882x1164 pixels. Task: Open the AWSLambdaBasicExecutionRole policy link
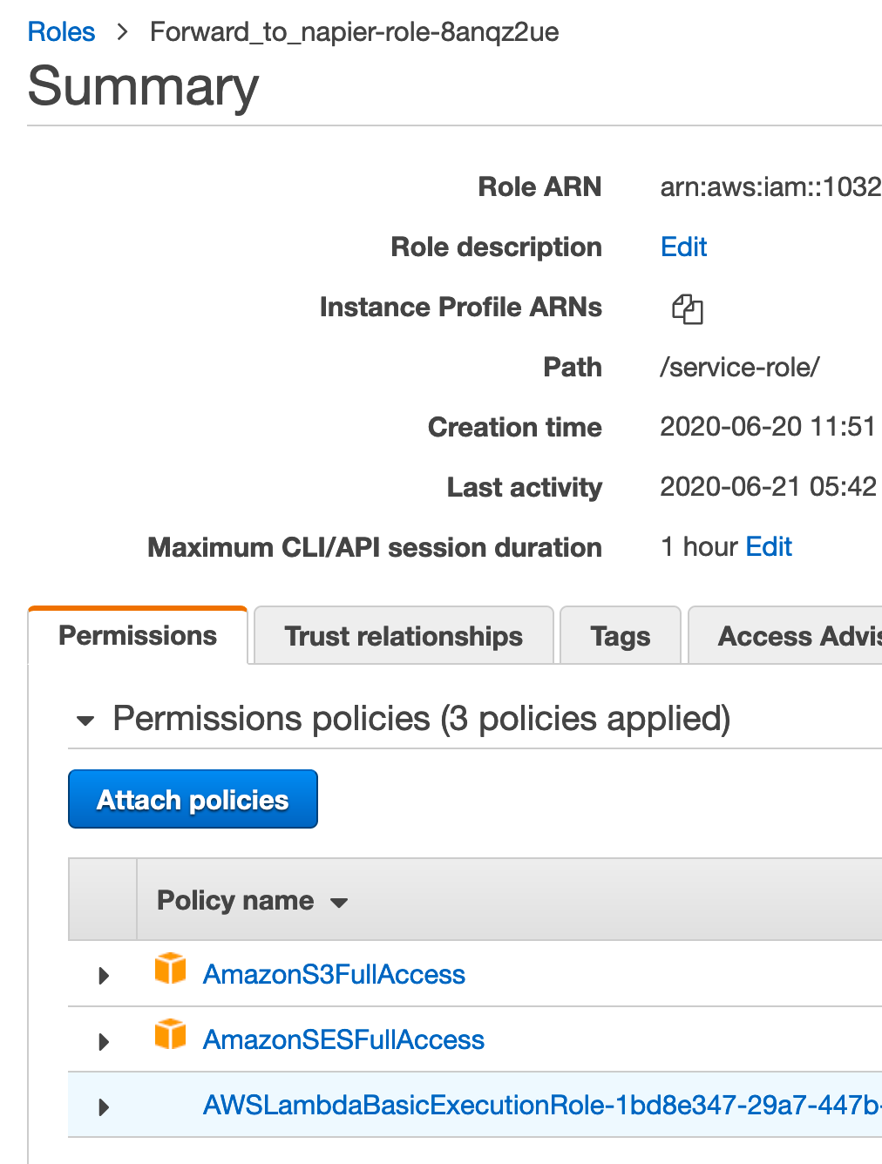(x=542, y=1105)
